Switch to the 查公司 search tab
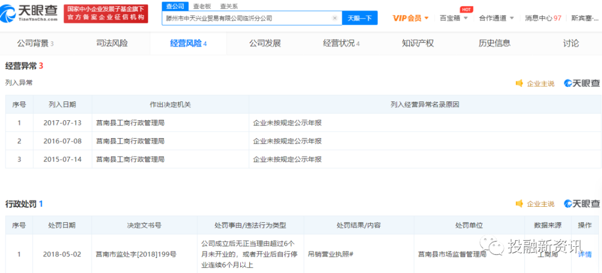The height and width of the screenshot is (273, 602). (x=174, y=6)
